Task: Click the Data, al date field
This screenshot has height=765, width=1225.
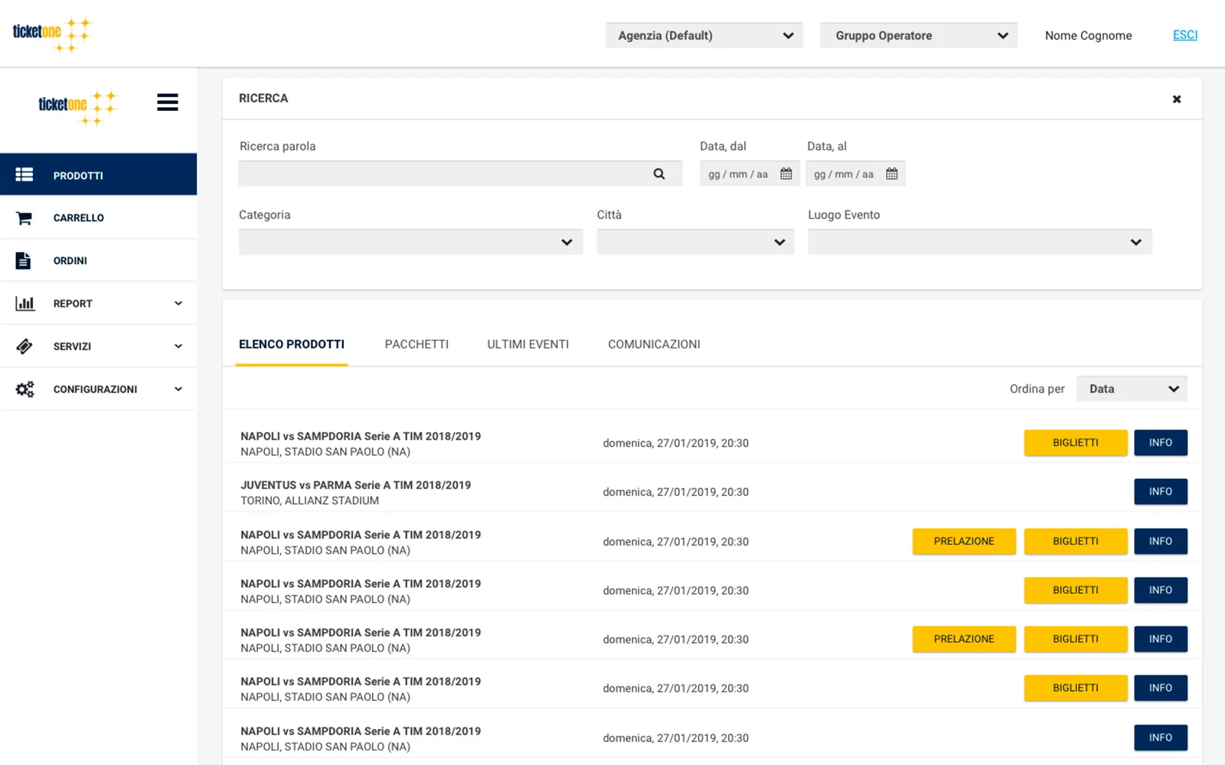Action: 855,174
